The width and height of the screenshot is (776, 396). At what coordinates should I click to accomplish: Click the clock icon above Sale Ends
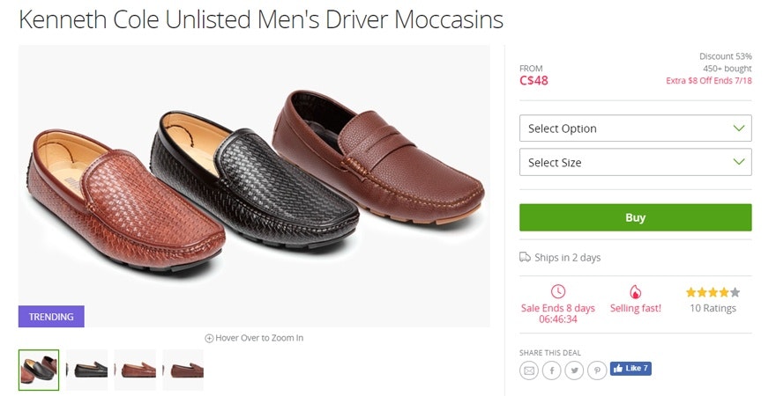[x=557, y=291]
